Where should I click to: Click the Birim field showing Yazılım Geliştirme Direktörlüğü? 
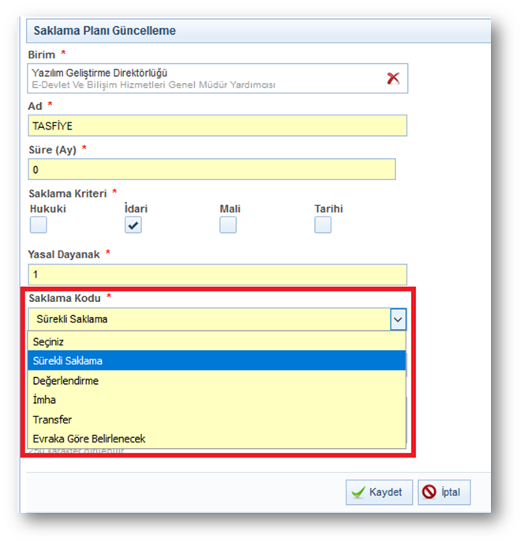(197, 78)
